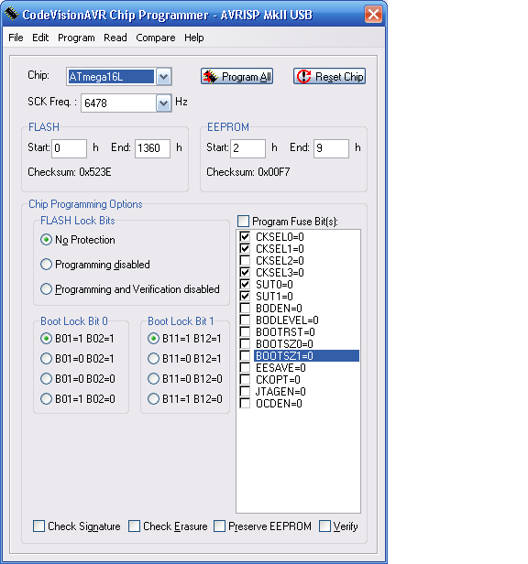The height and width of the screenshot is (564, 528).
Task: Select B11=1 B12=0 radio button
Action: click(x=153, y=399)
